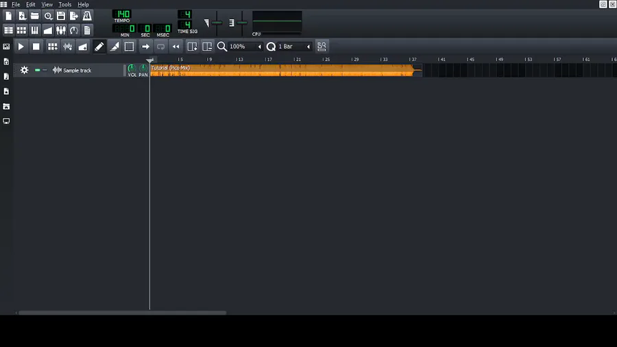Click the master pitch slider

(243, 23)
